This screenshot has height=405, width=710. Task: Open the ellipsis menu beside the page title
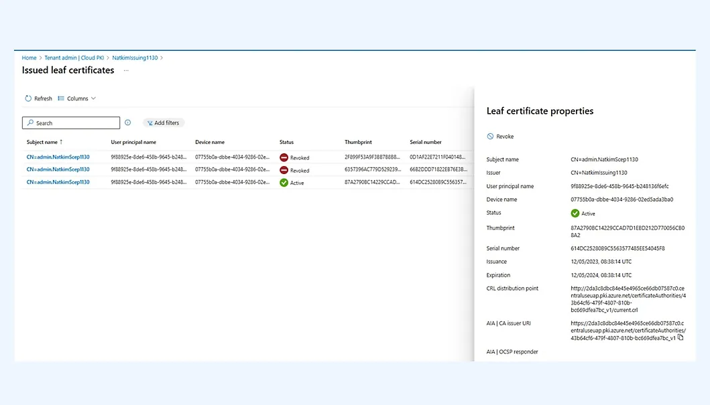click(x=125, y=70)
